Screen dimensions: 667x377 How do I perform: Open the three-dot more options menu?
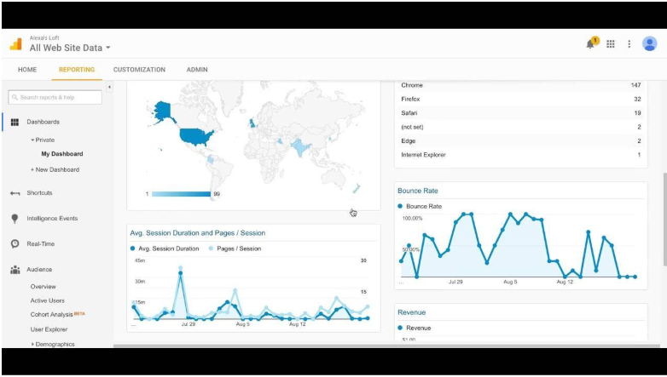(629, 43)
